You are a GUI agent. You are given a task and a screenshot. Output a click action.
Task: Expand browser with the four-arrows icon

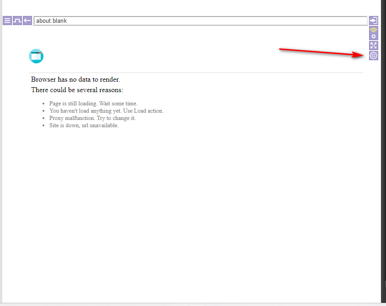pyautogui.click(x=374, y=46)
